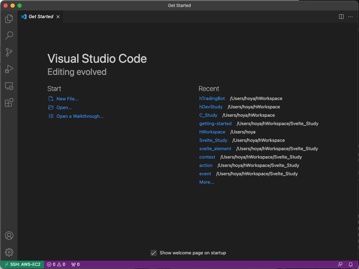Open the editor More Actions ellipsis
This screenshot has width=359, height=269.
tap(350, 17)
